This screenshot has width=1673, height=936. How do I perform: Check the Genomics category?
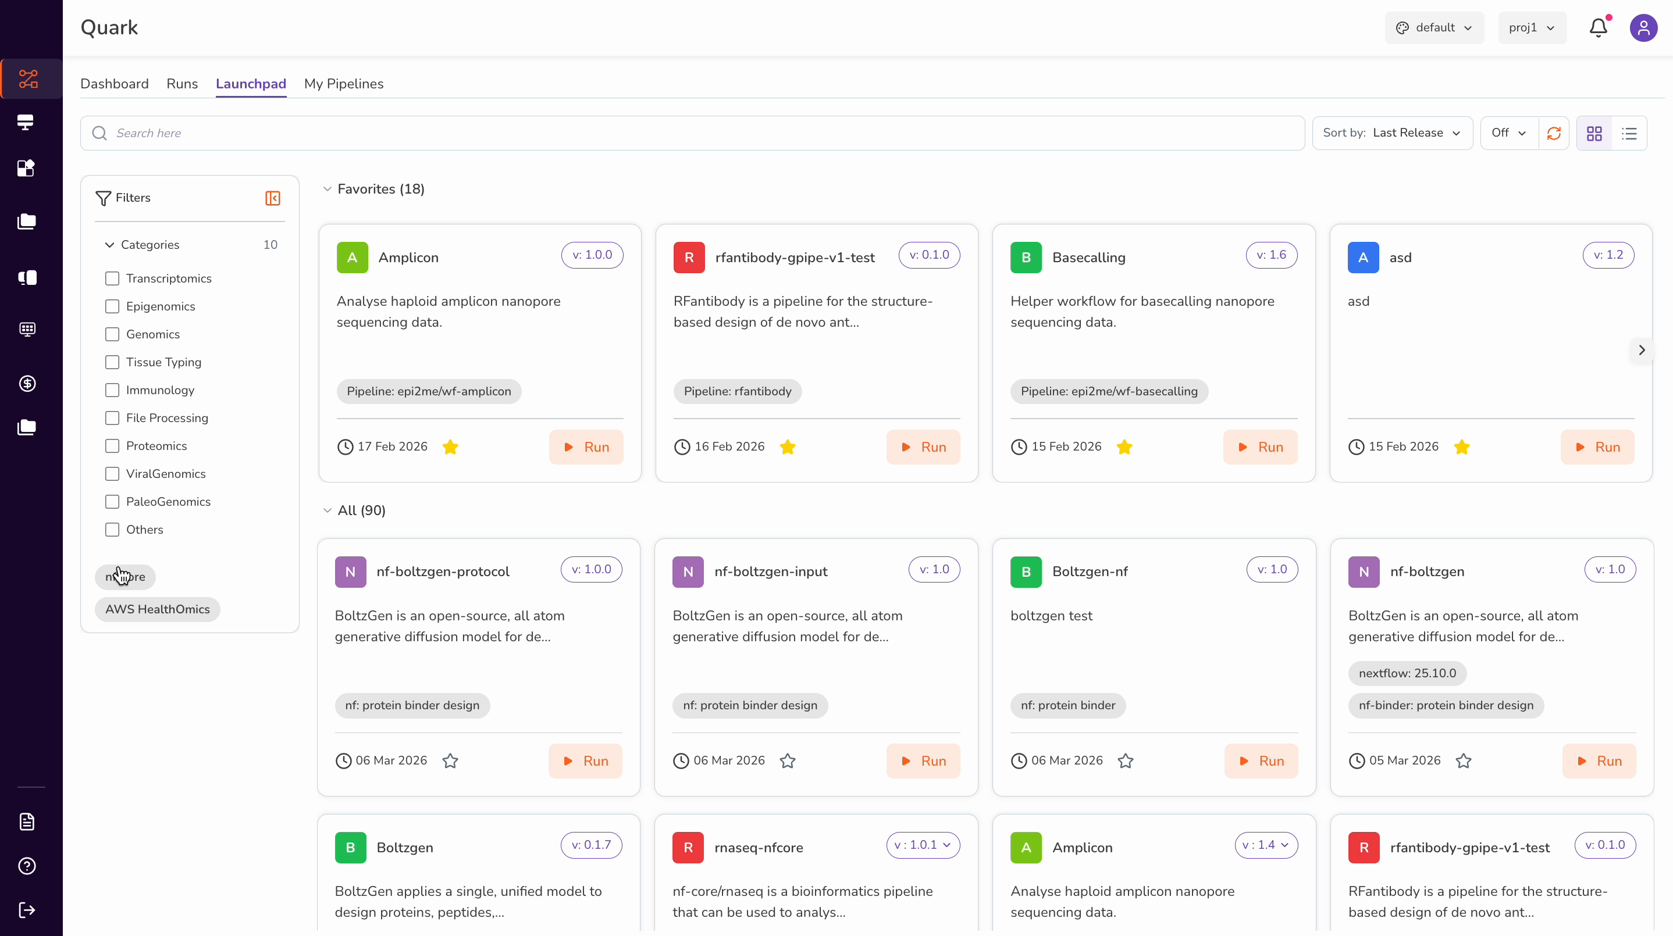pyautogui.click(x=112, y=334)
